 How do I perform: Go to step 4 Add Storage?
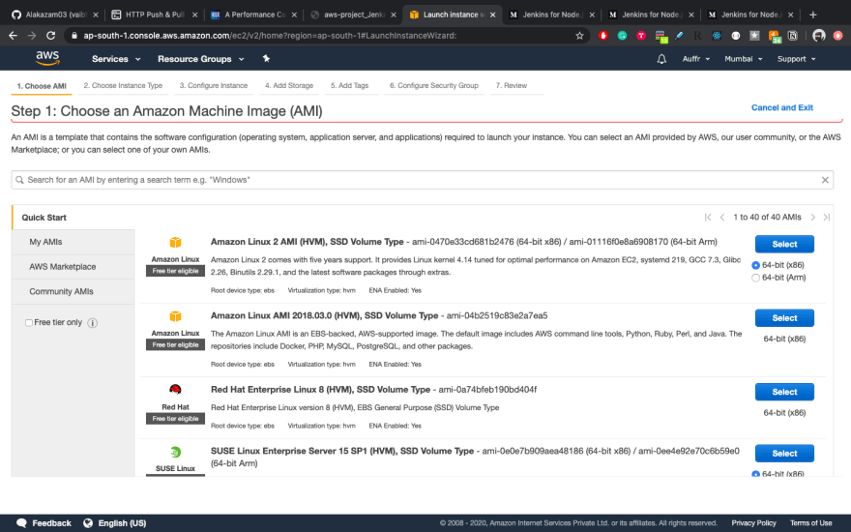coord(289,85)
